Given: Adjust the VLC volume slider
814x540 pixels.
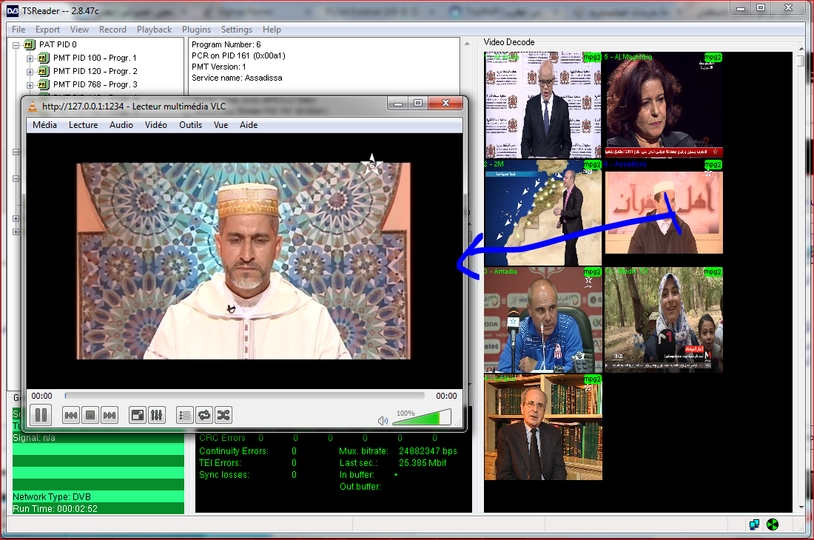Looking at the screenshot, I should pyautogui.click(x=421, y=419).
